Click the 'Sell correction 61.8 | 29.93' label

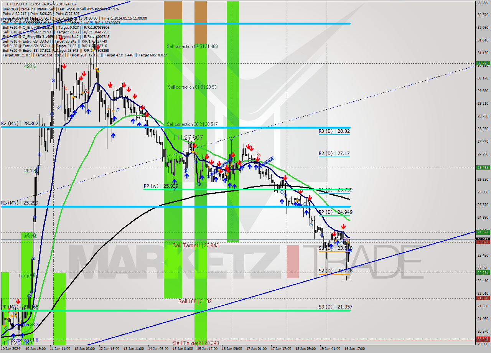pos(192,87)
